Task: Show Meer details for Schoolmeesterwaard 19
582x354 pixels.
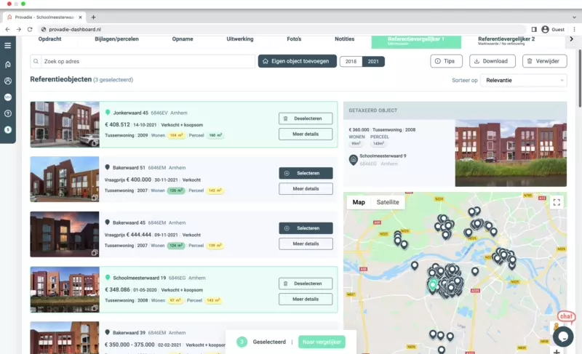Action: click(306, 299)
